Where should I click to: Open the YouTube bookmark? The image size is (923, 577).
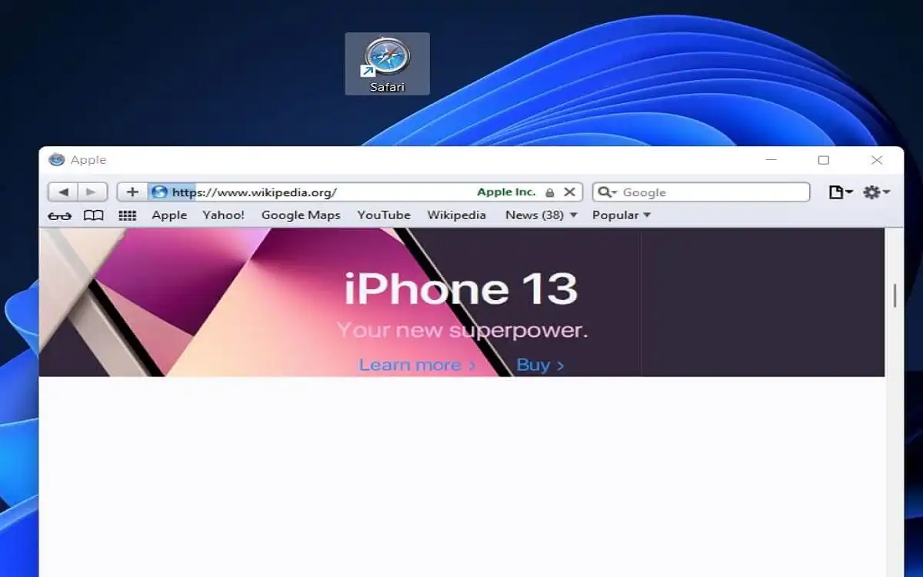pyautogui.click(x=384, y=215)
